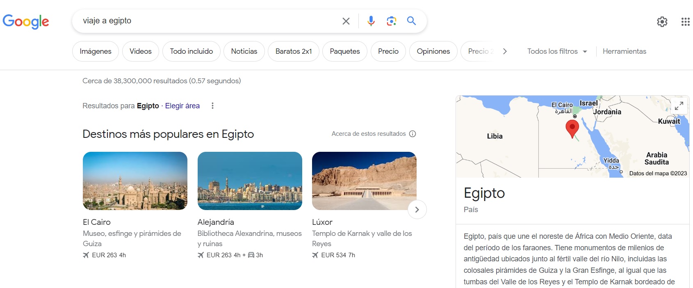Click 'Bibliotheca Alexandrina, museos y ruinas' description

click(x=250, y=238)
